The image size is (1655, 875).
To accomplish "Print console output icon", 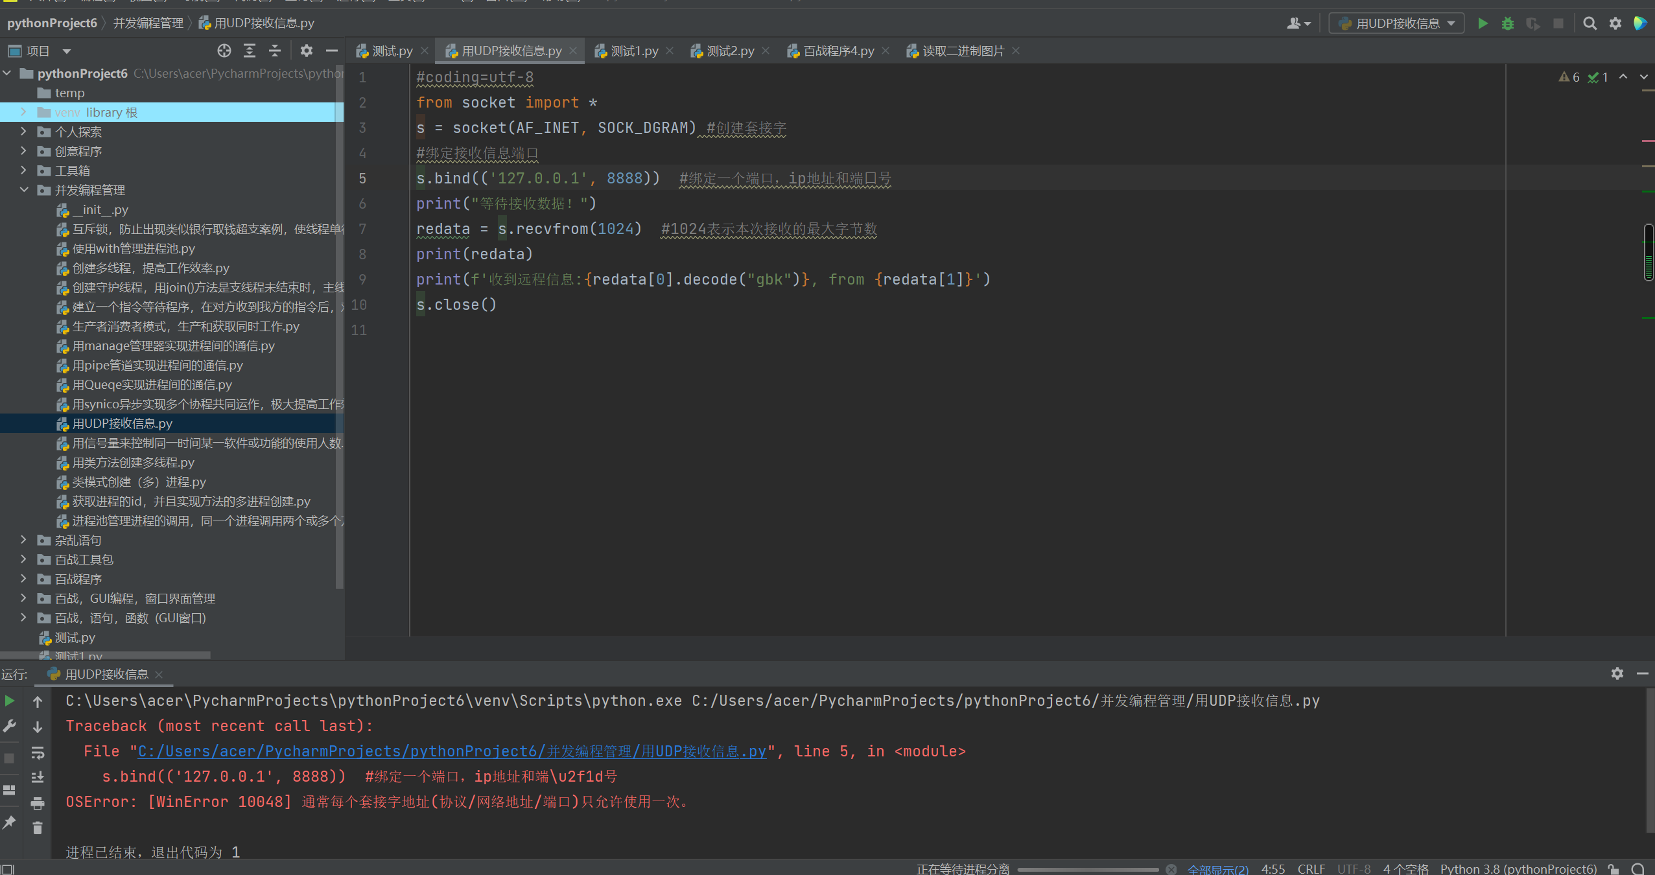I will [38, 803].
